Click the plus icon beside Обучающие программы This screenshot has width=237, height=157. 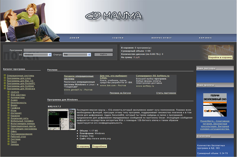(x=9, y=128)
